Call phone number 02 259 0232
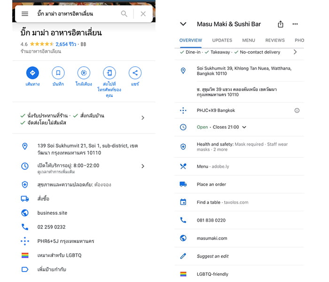Screen dimensions: 329x282 click(x=51, y=227)
